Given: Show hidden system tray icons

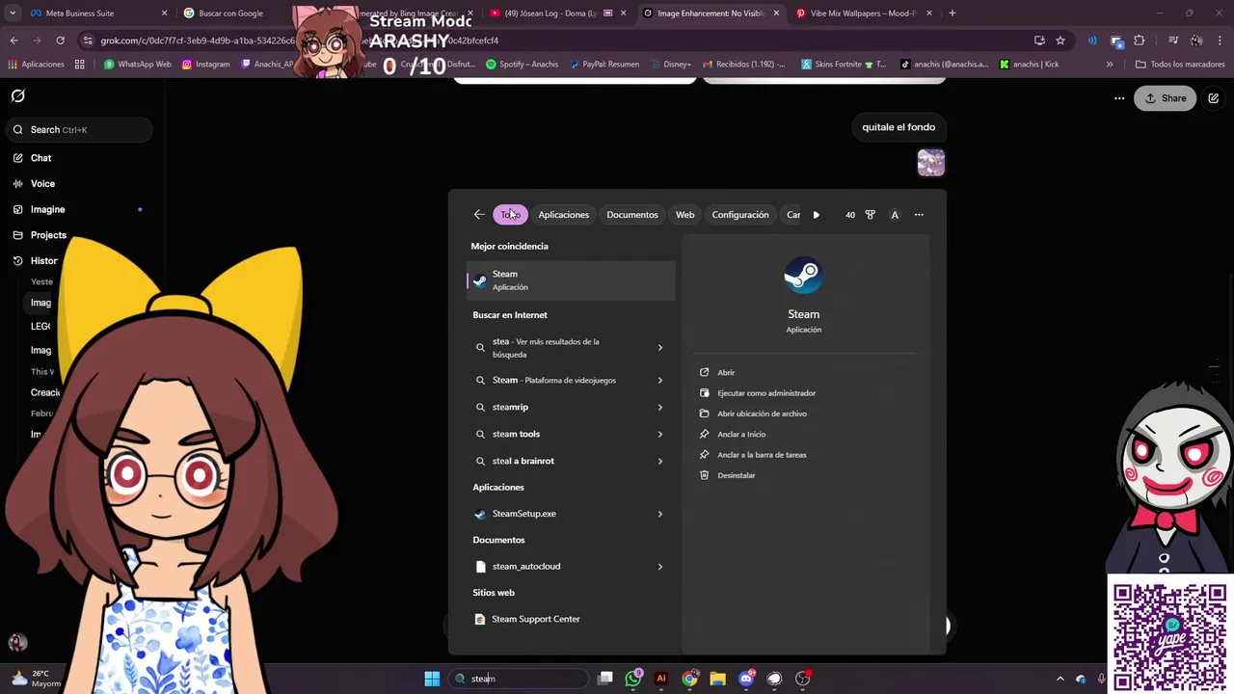Looking at the screenshot, I should [x=1060, y=679].
